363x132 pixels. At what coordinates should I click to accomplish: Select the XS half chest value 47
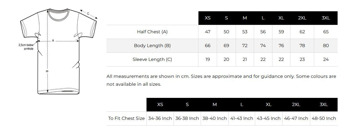[x=208, y=32]
